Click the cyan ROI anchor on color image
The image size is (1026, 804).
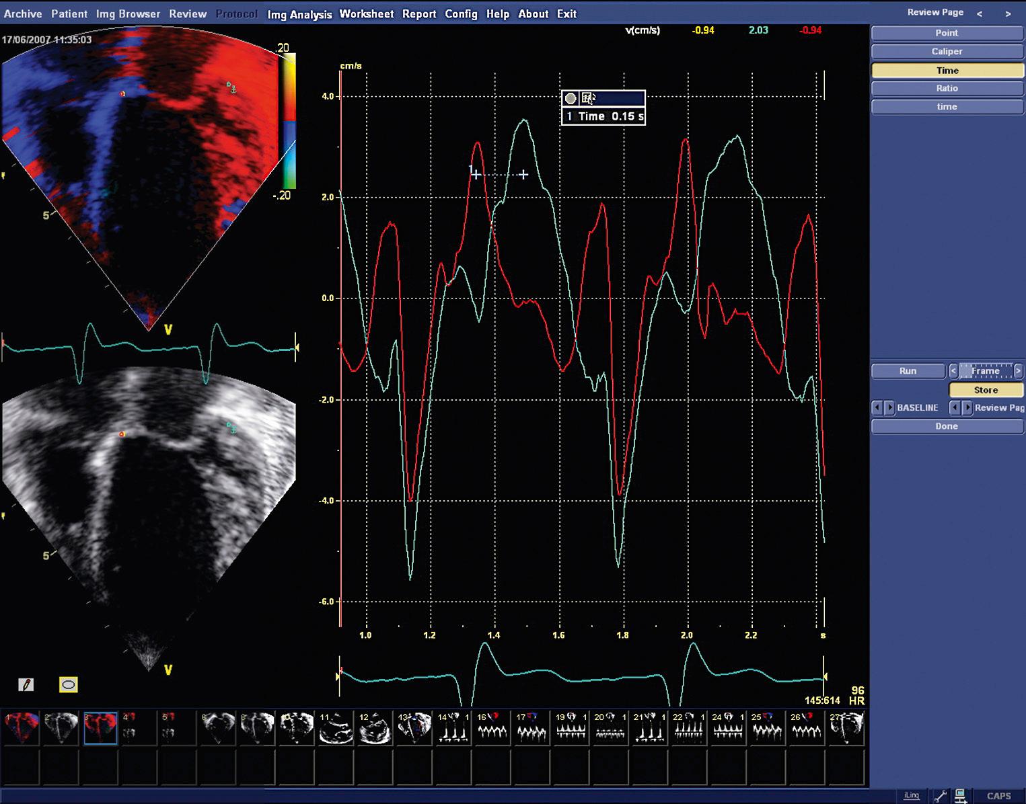(231, 87)
